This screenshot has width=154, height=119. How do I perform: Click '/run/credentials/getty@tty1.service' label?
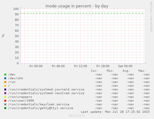point(41,108)
